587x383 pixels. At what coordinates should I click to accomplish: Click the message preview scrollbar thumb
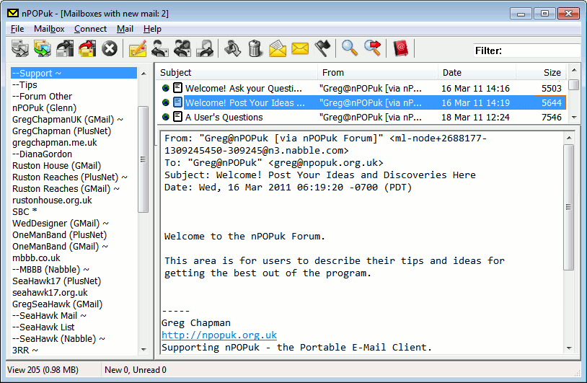(x=569, y=207)
